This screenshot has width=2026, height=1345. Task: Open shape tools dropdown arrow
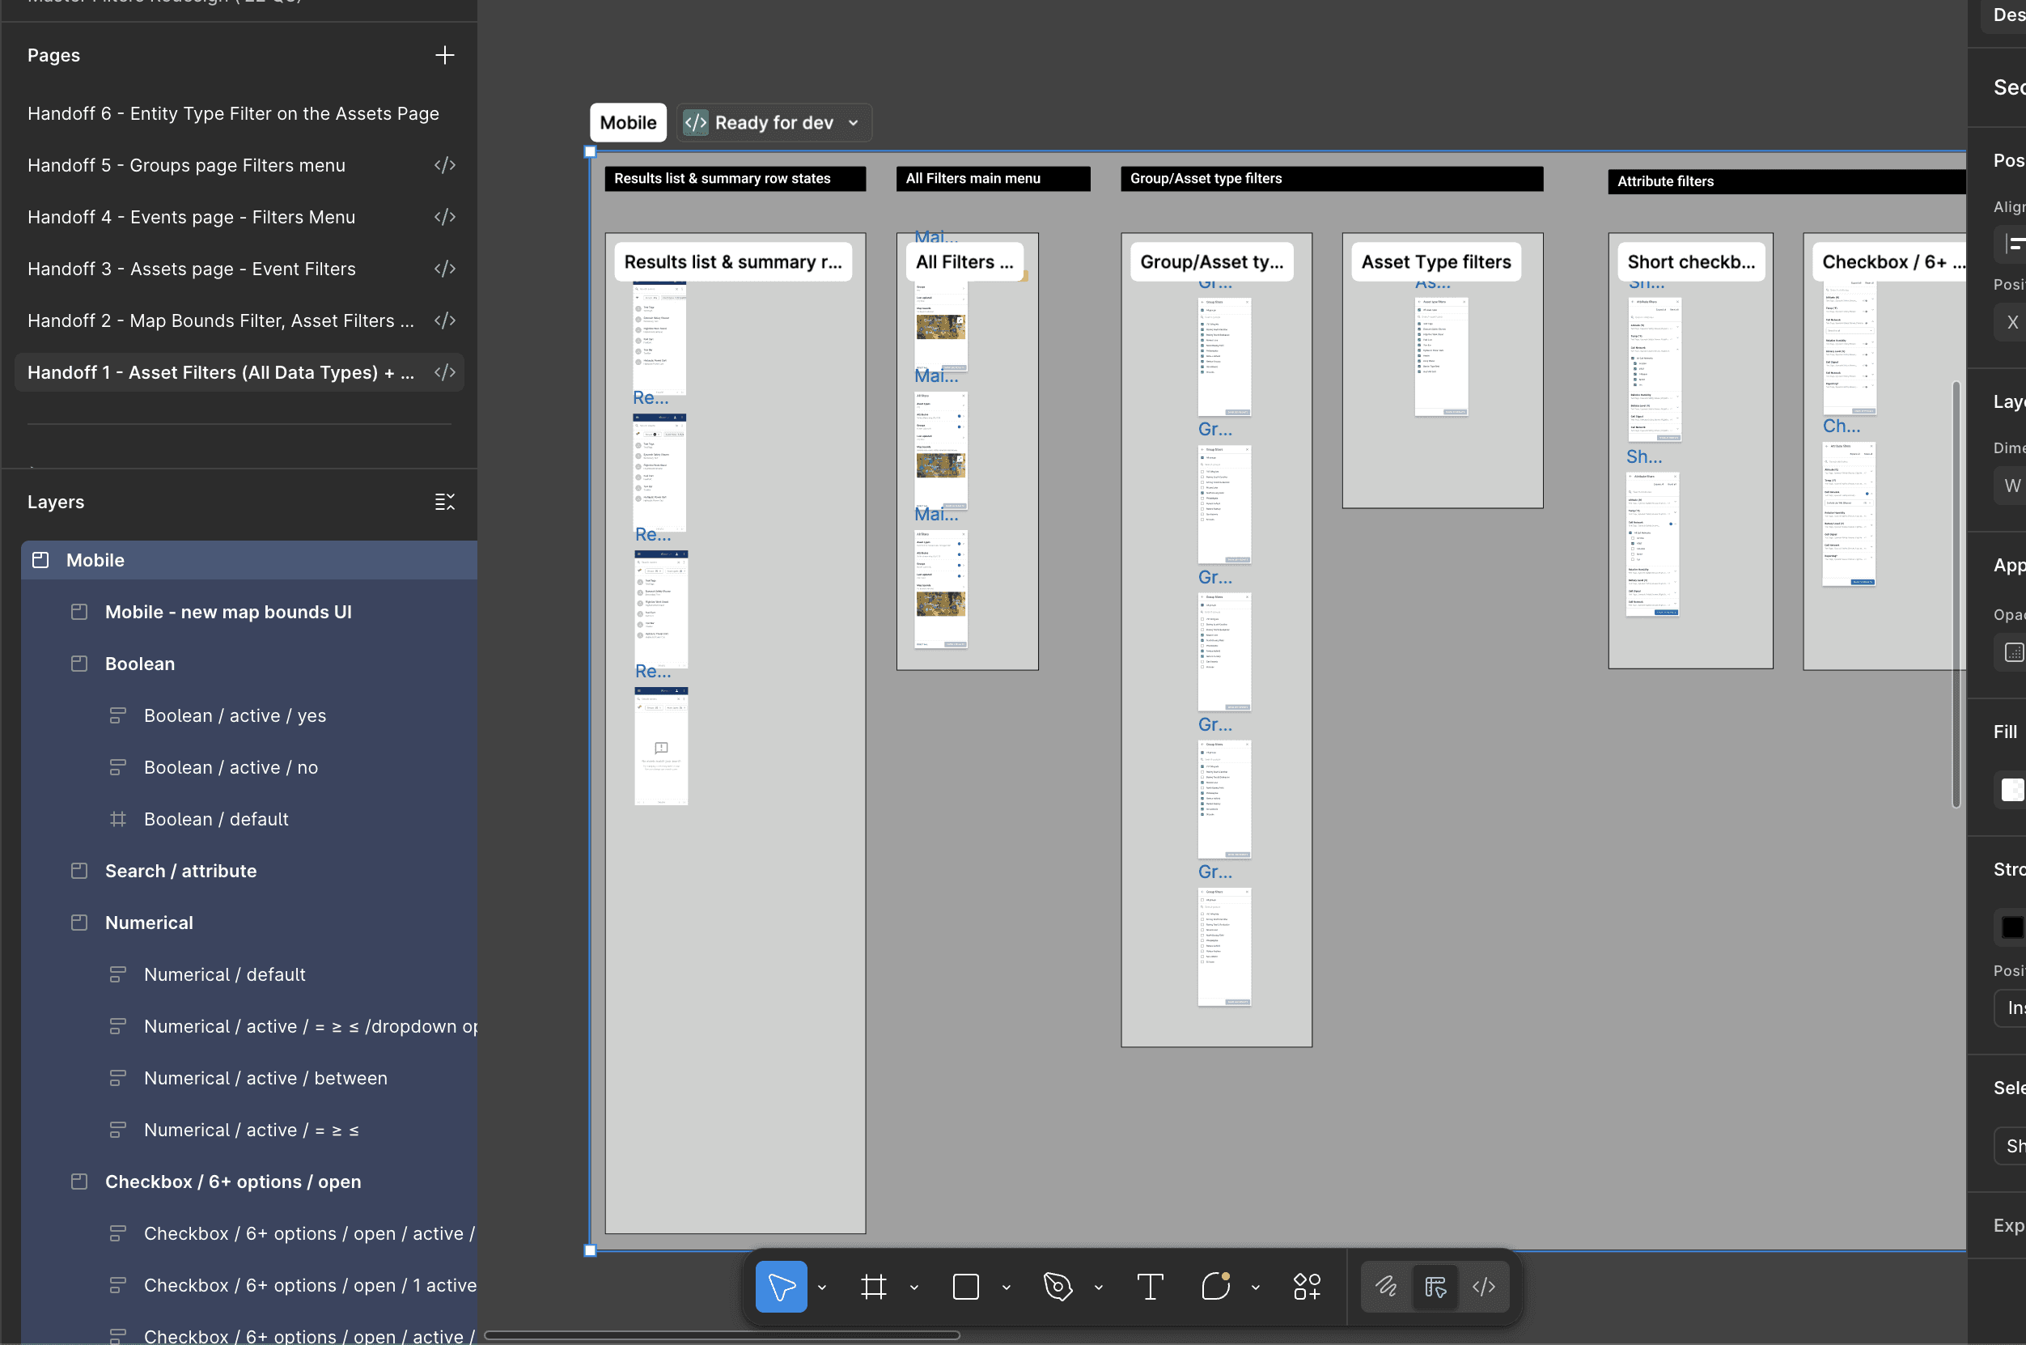(x=1006, y=1287)
